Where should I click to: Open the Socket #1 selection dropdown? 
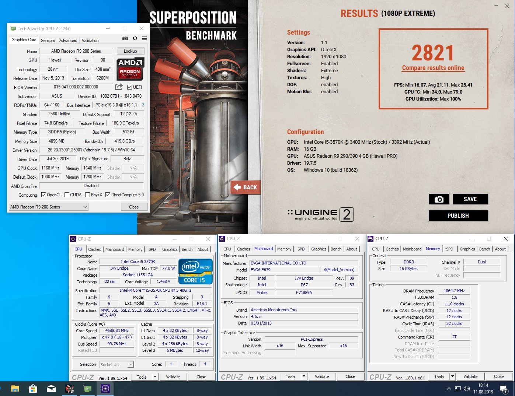point(116,364)
